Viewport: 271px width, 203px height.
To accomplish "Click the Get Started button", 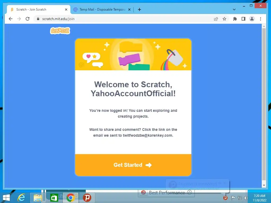I will [133, 165].
